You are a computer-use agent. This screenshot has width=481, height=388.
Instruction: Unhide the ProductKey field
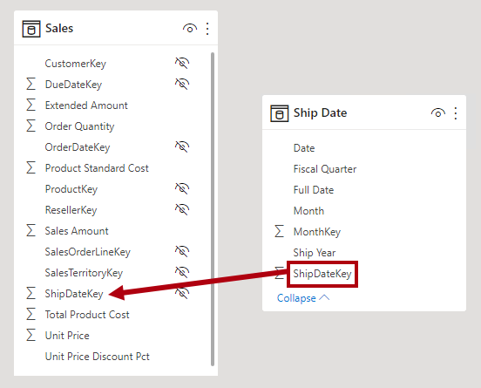(x=182, y=188)
